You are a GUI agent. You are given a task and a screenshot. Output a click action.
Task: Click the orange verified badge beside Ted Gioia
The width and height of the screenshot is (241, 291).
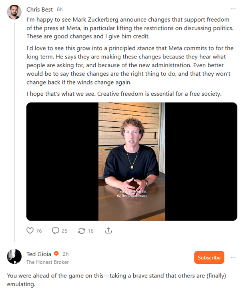(57, 254)
